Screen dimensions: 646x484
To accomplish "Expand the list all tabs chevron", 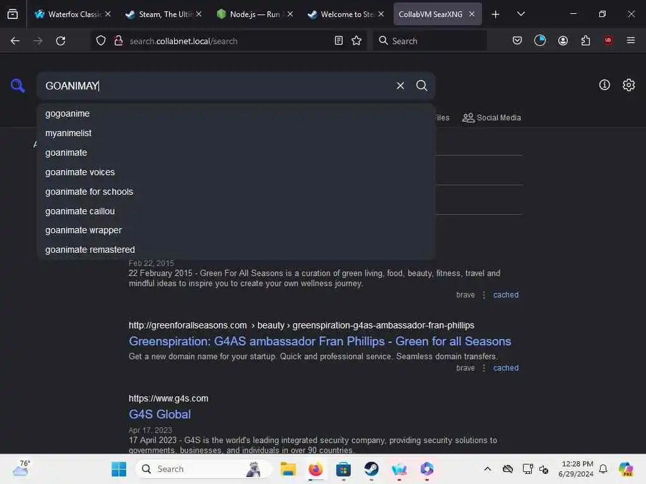I will coord(520,14).
